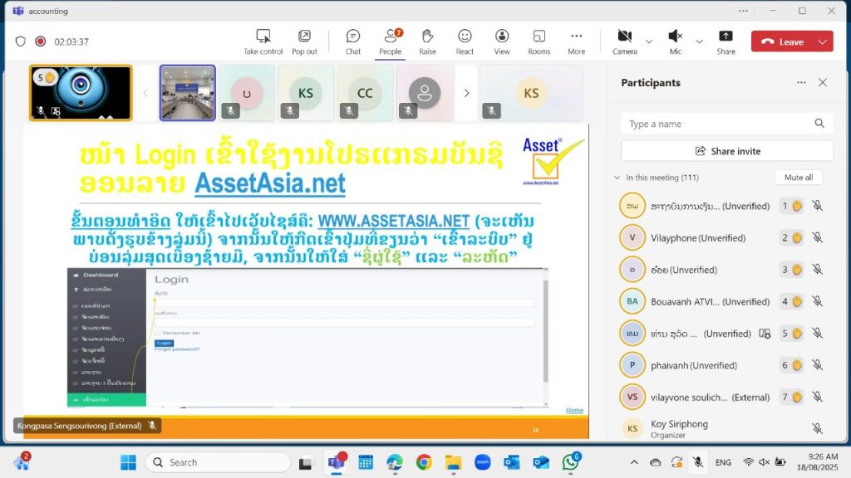
Task: Open File Explorer from taskbar
Action: 453,462
